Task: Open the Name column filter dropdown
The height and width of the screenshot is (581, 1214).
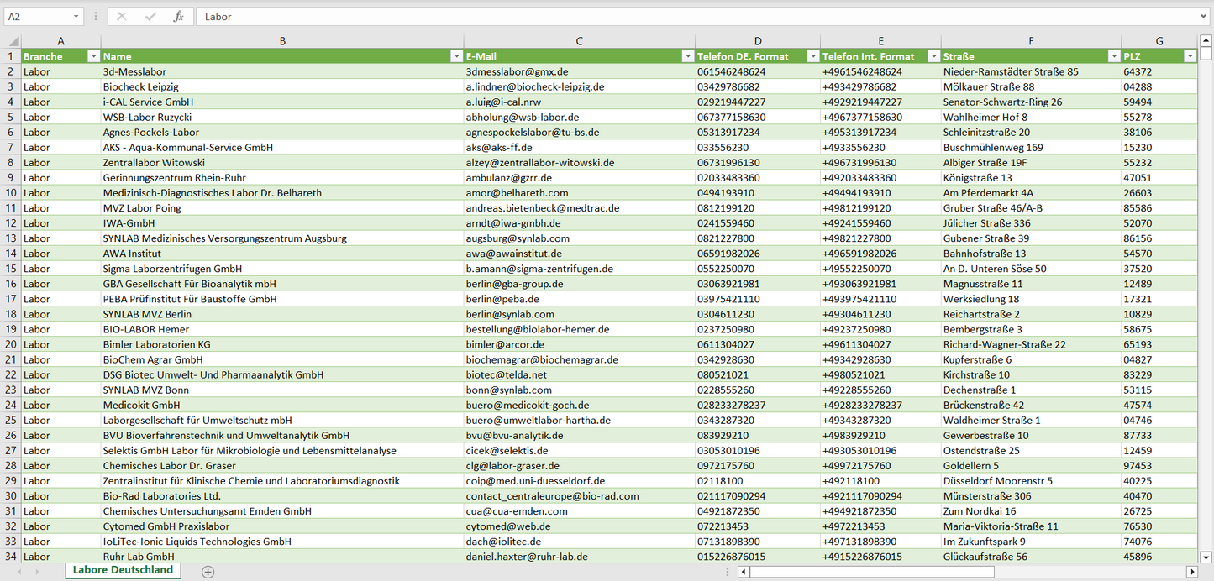Action: pyautogui.click(x=456, y=56)
